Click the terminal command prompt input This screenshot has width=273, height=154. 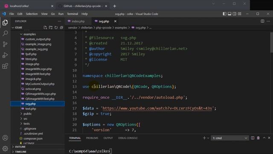[111, 151]
